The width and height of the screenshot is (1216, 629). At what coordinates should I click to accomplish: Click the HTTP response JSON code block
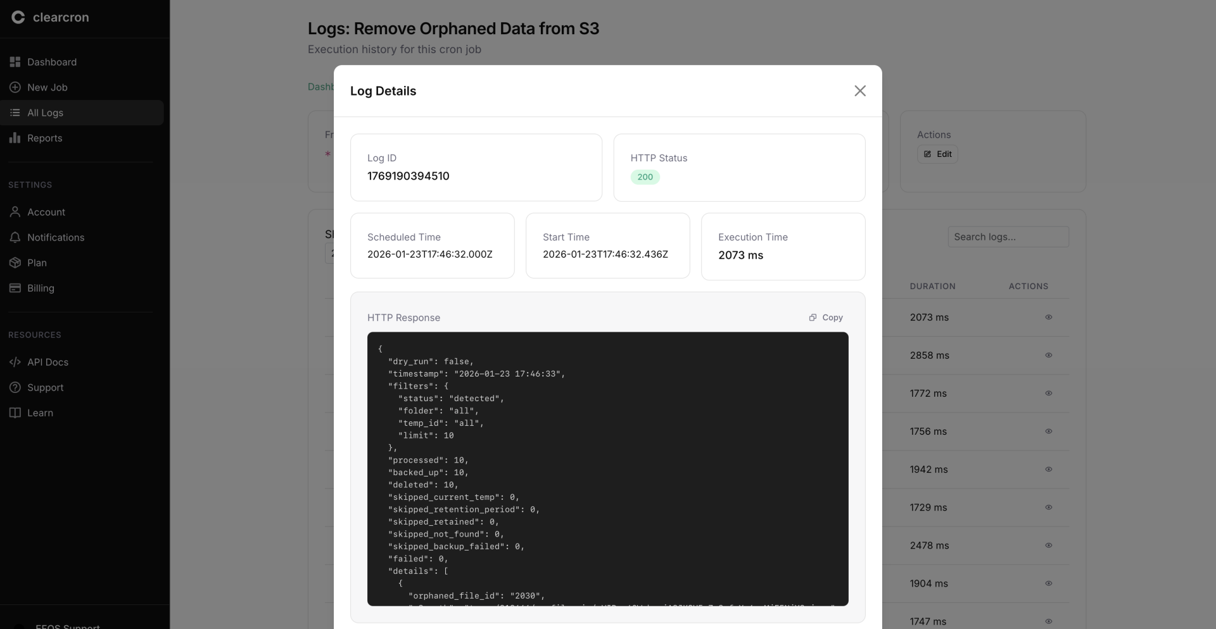[607, 468]
